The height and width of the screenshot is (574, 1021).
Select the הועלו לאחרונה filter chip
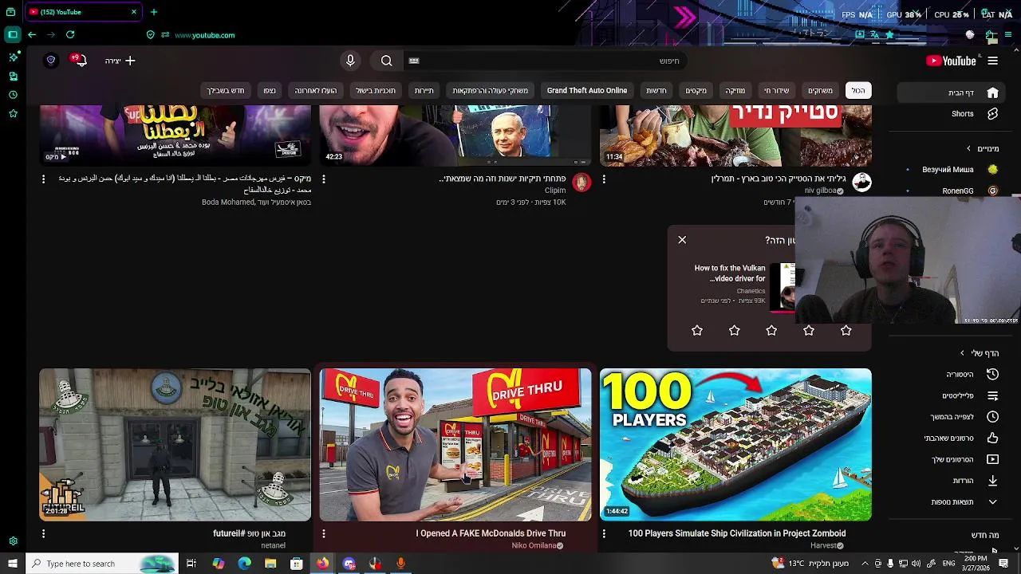point(316,91)
